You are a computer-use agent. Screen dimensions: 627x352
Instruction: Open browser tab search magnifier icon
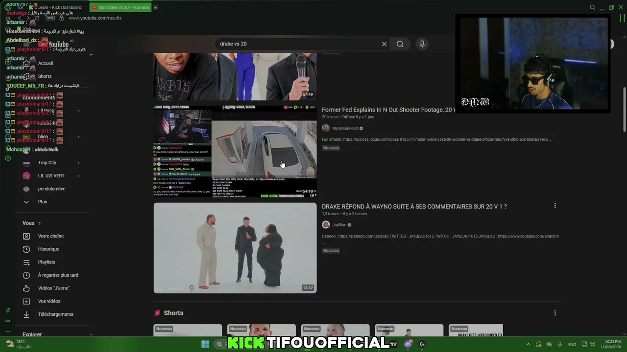tap(592, 7)
